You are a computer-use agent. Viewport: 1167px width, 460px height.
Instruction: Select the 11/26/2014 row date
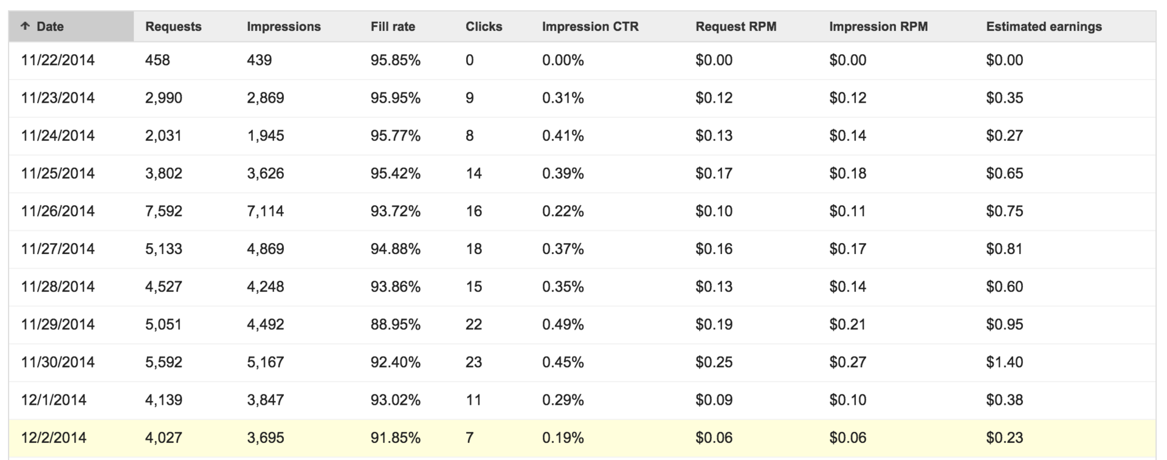click(x=58, y=211)
